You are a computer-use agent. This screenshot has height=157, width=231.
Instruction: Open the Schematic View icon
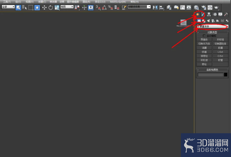point(189,7)
